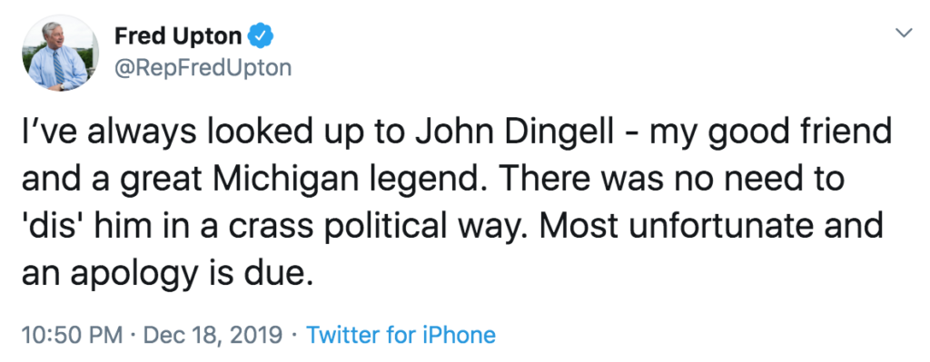
Task: Click the words my good friend
Action: point(771,133)
